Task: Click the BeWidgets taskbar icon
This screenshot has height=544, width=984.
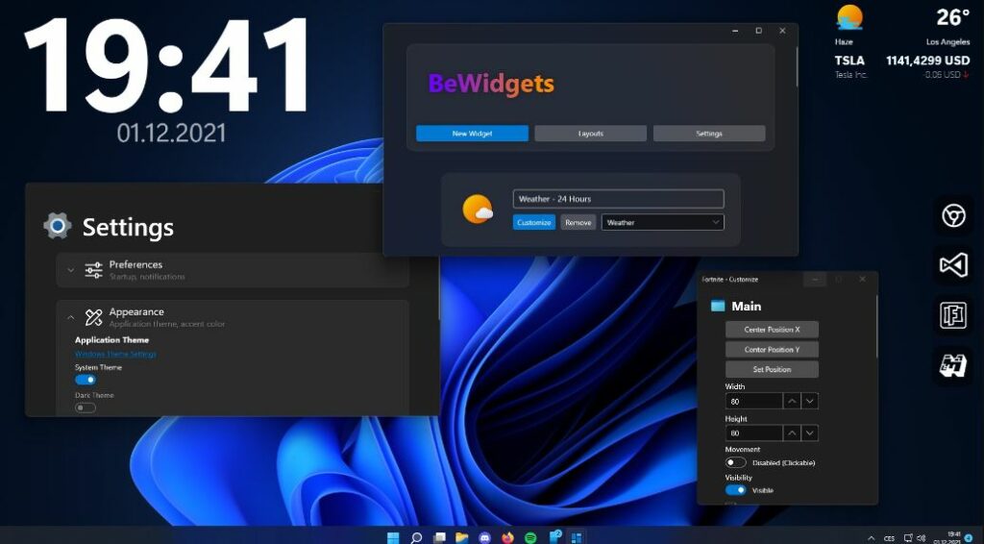Action: [577, 537]
